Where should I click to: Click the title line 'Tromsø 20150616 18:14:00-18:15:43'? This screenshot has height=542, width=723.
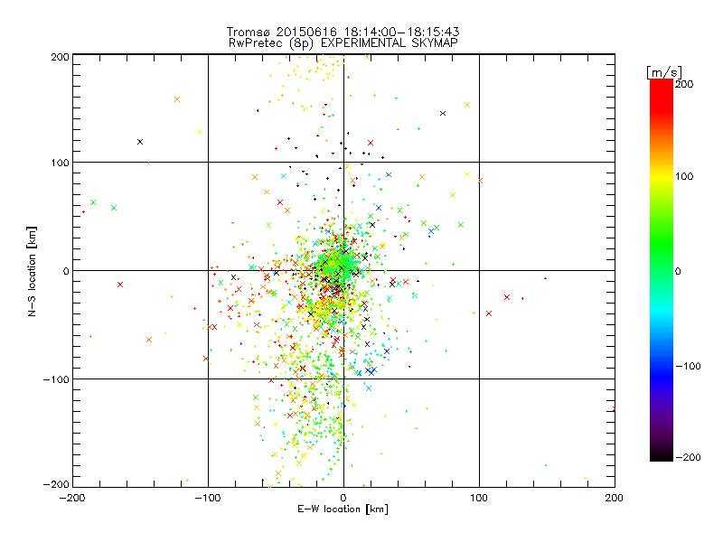[x=343, y=32]
